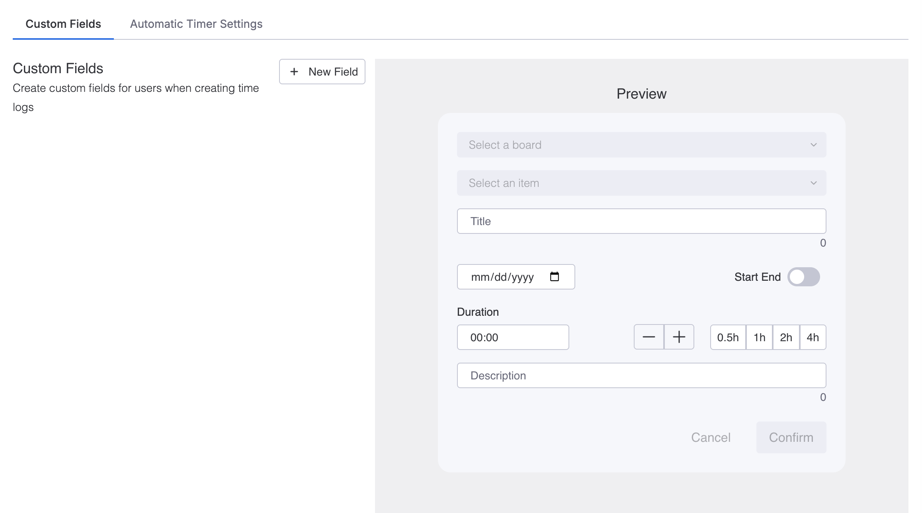Viewport: 922px width, 513px height.
Task: Click the Duration label
Action: [x=478, y=312]
